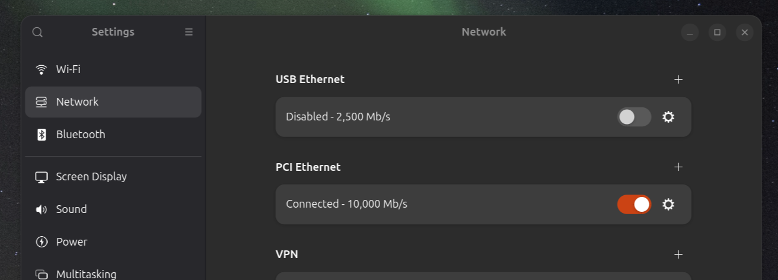Click the Disabled - 2,500 Mb/s row

point(338,117)
